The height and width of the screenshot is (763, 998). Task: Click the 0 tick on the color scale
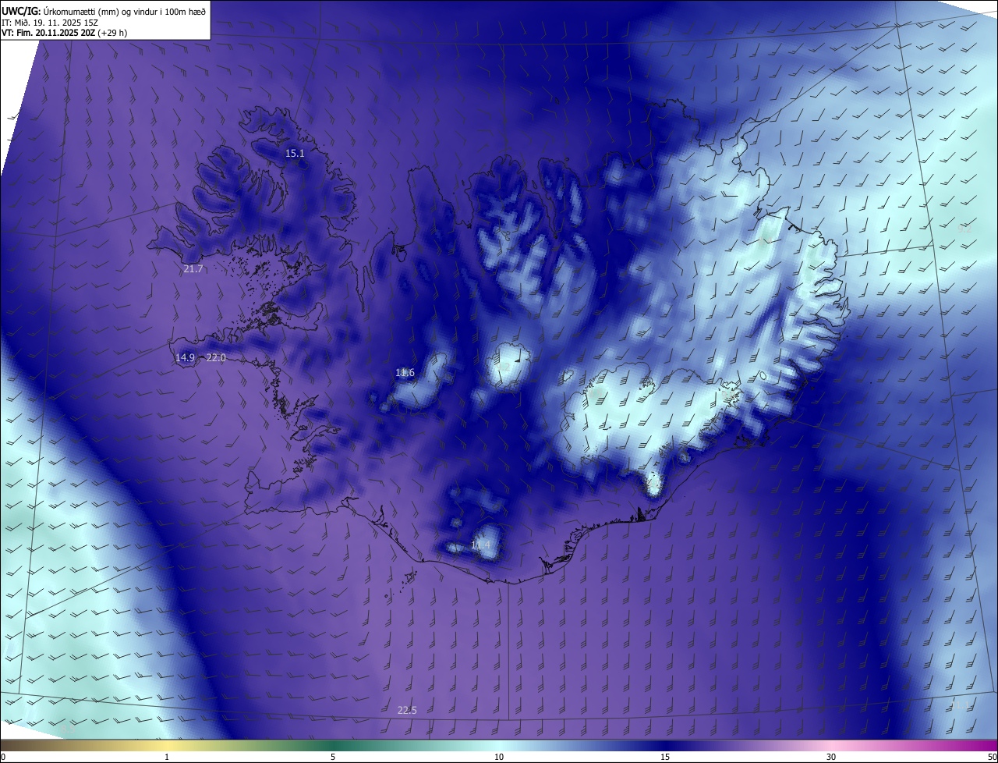[3, 757]
